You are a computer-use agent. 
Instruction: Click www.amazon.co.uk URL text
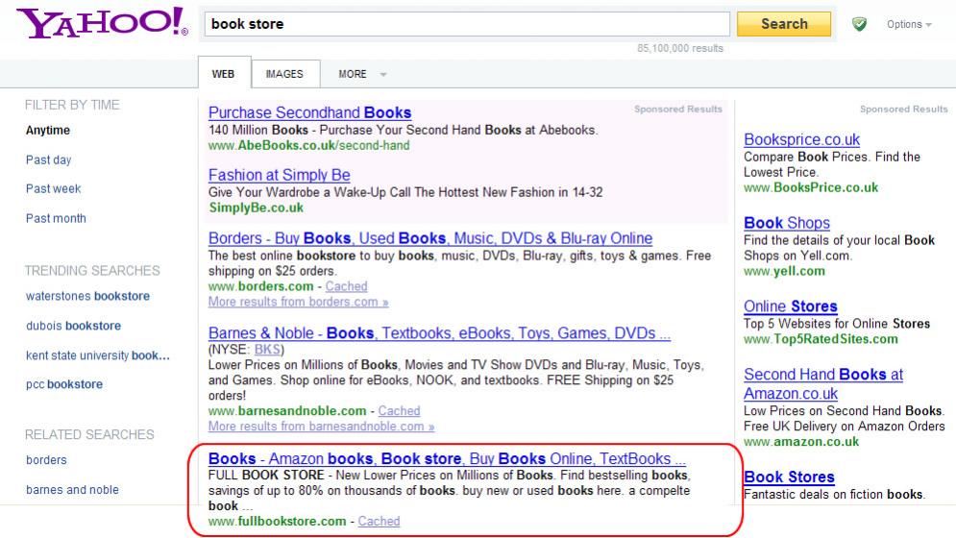click(x=801, y=442)
